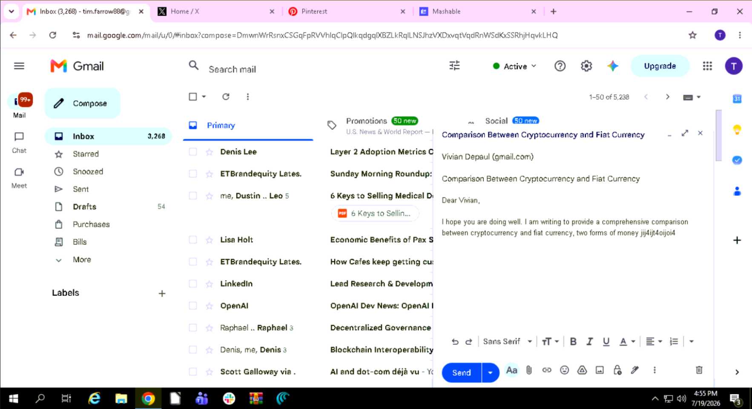The image size is (752, 409).
Task: Select checkbox for Sunday Morning Roundup email
Action: click(193, 174)
